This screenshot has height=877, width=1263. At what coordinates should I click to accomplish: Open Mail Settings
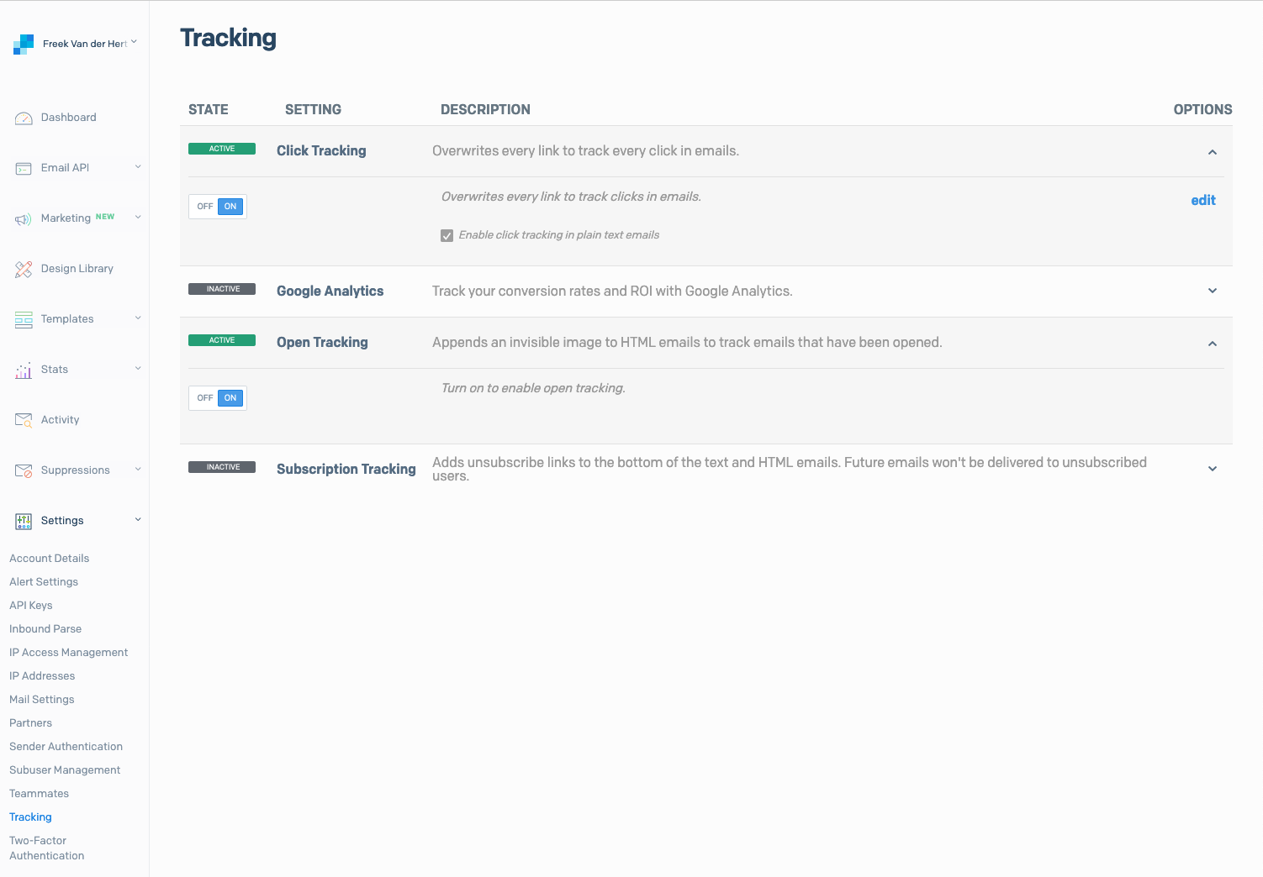[42, 700]
